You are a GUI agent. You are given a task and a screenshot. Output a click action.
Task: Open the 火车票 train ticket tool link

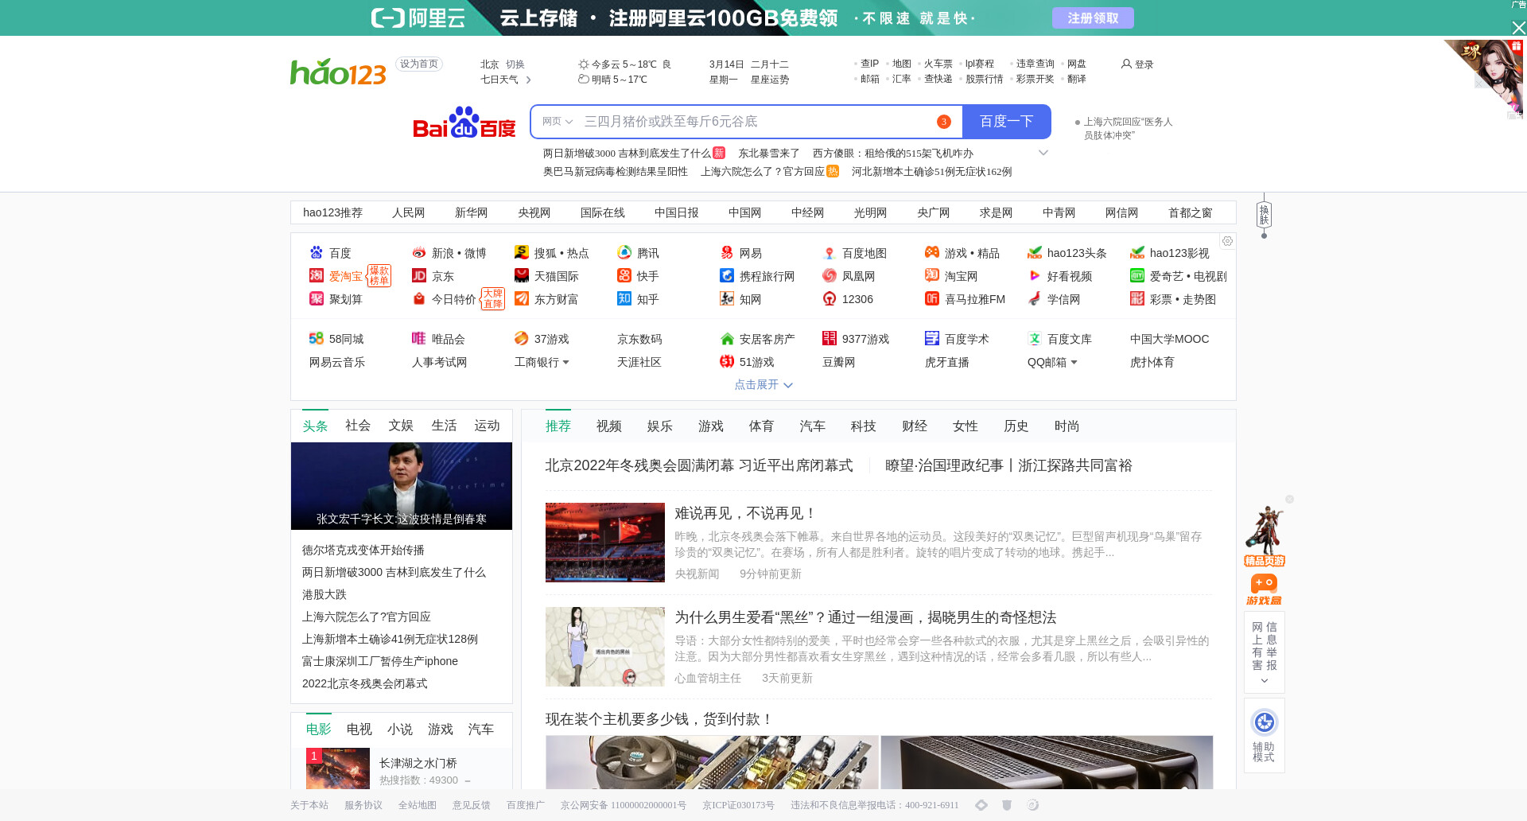[x=938, y=64]
